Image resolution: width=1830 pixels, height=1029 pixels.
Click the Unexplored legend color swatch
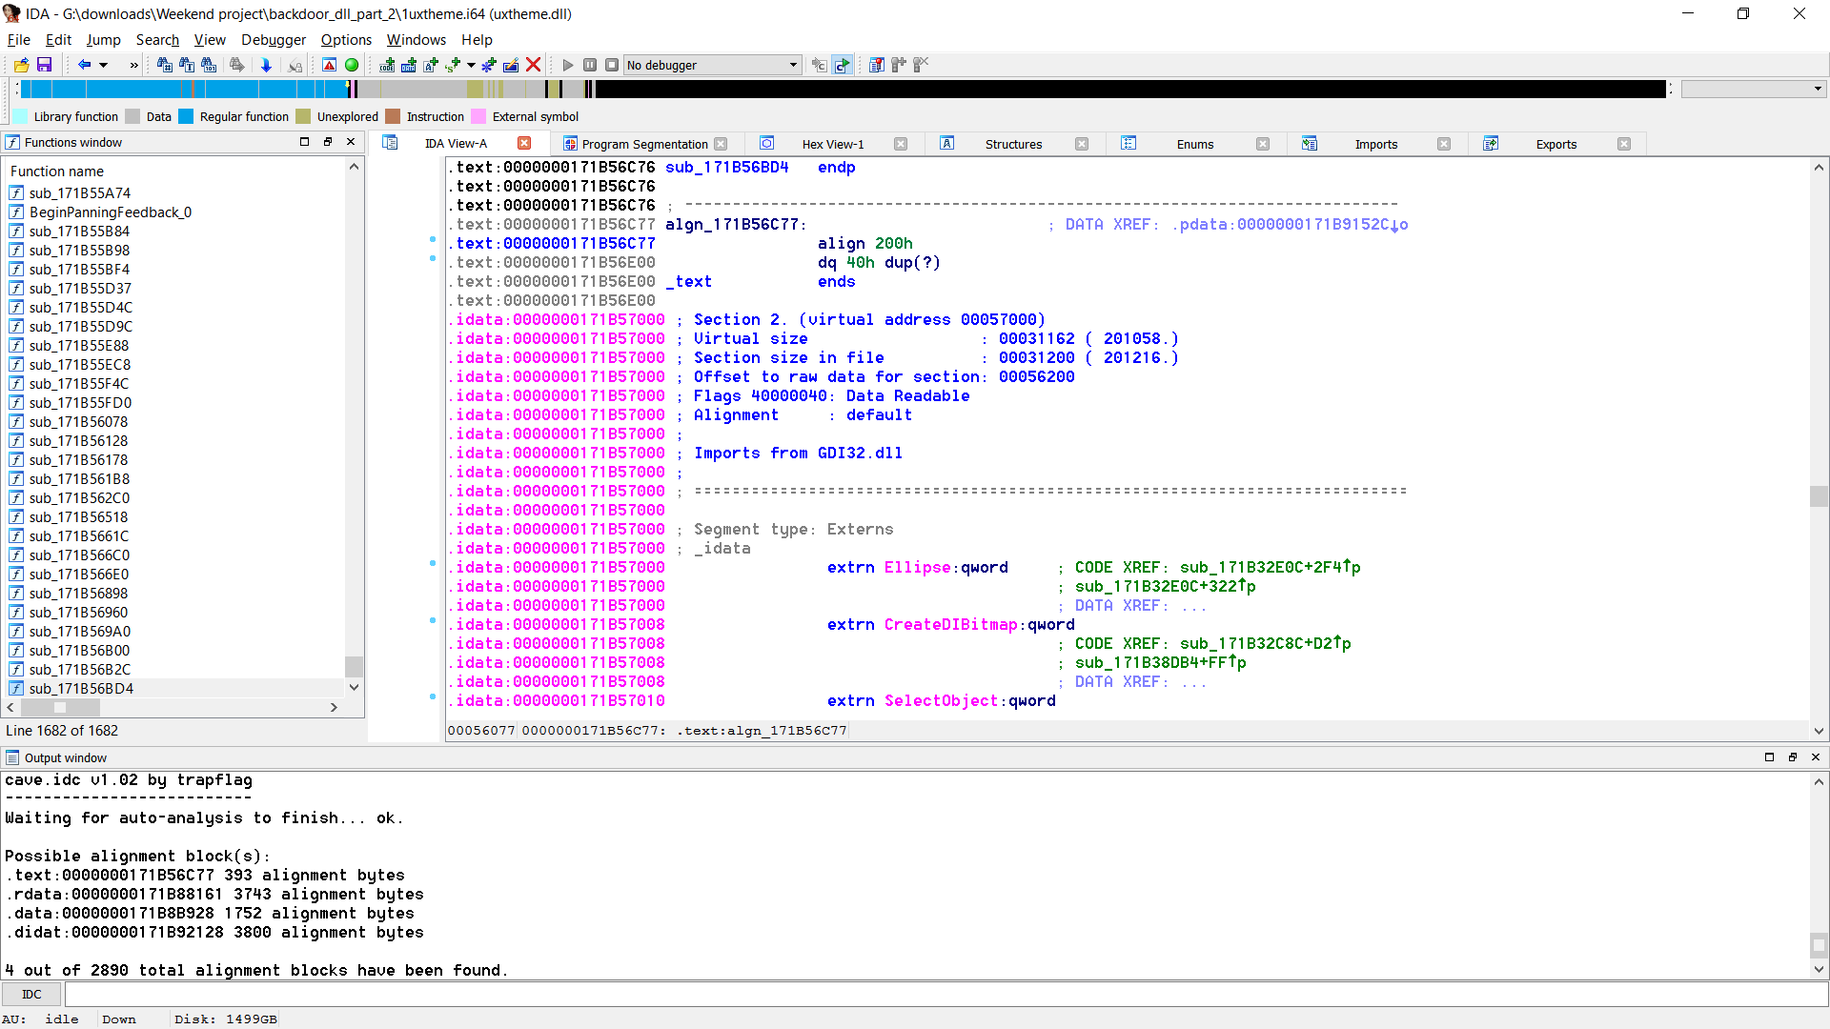pos(303,116)
